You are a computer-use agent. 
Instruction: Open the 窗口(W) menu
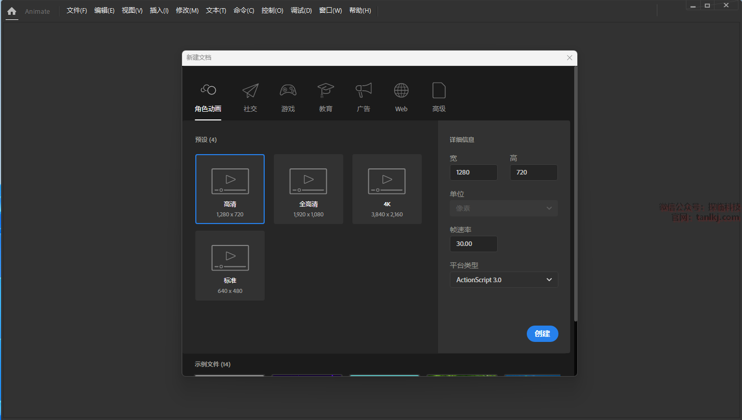click(x=330, y=11)
